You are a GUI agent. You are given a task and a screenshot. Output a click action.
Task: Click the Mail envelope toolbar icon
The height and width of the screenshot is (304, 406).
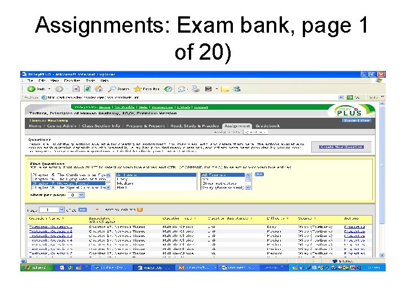point(182,89)
